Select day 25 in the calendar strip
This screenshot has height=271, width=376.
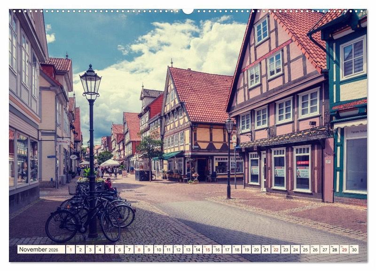305,249
